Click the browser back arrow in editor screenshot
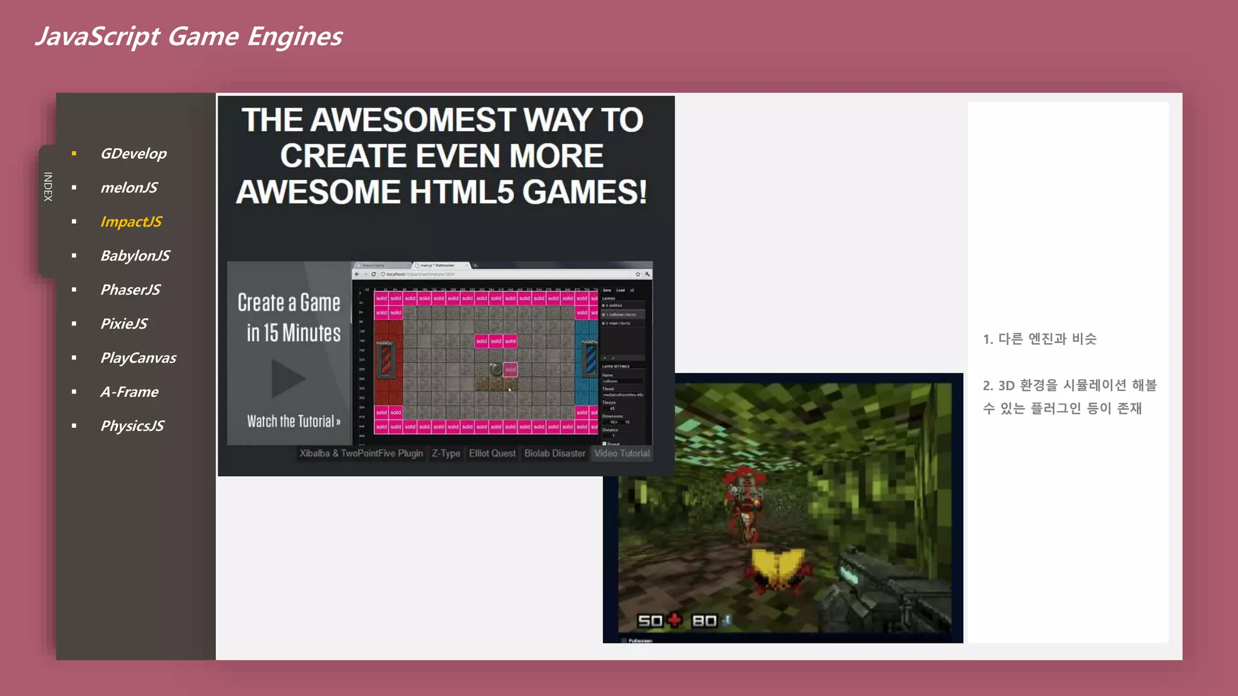 pyautogui.click(x=357, y=274)
